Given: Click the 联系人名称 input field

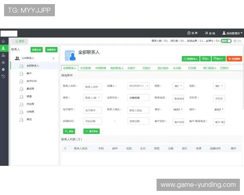Looking at the screenshot, I should point(93,87).
